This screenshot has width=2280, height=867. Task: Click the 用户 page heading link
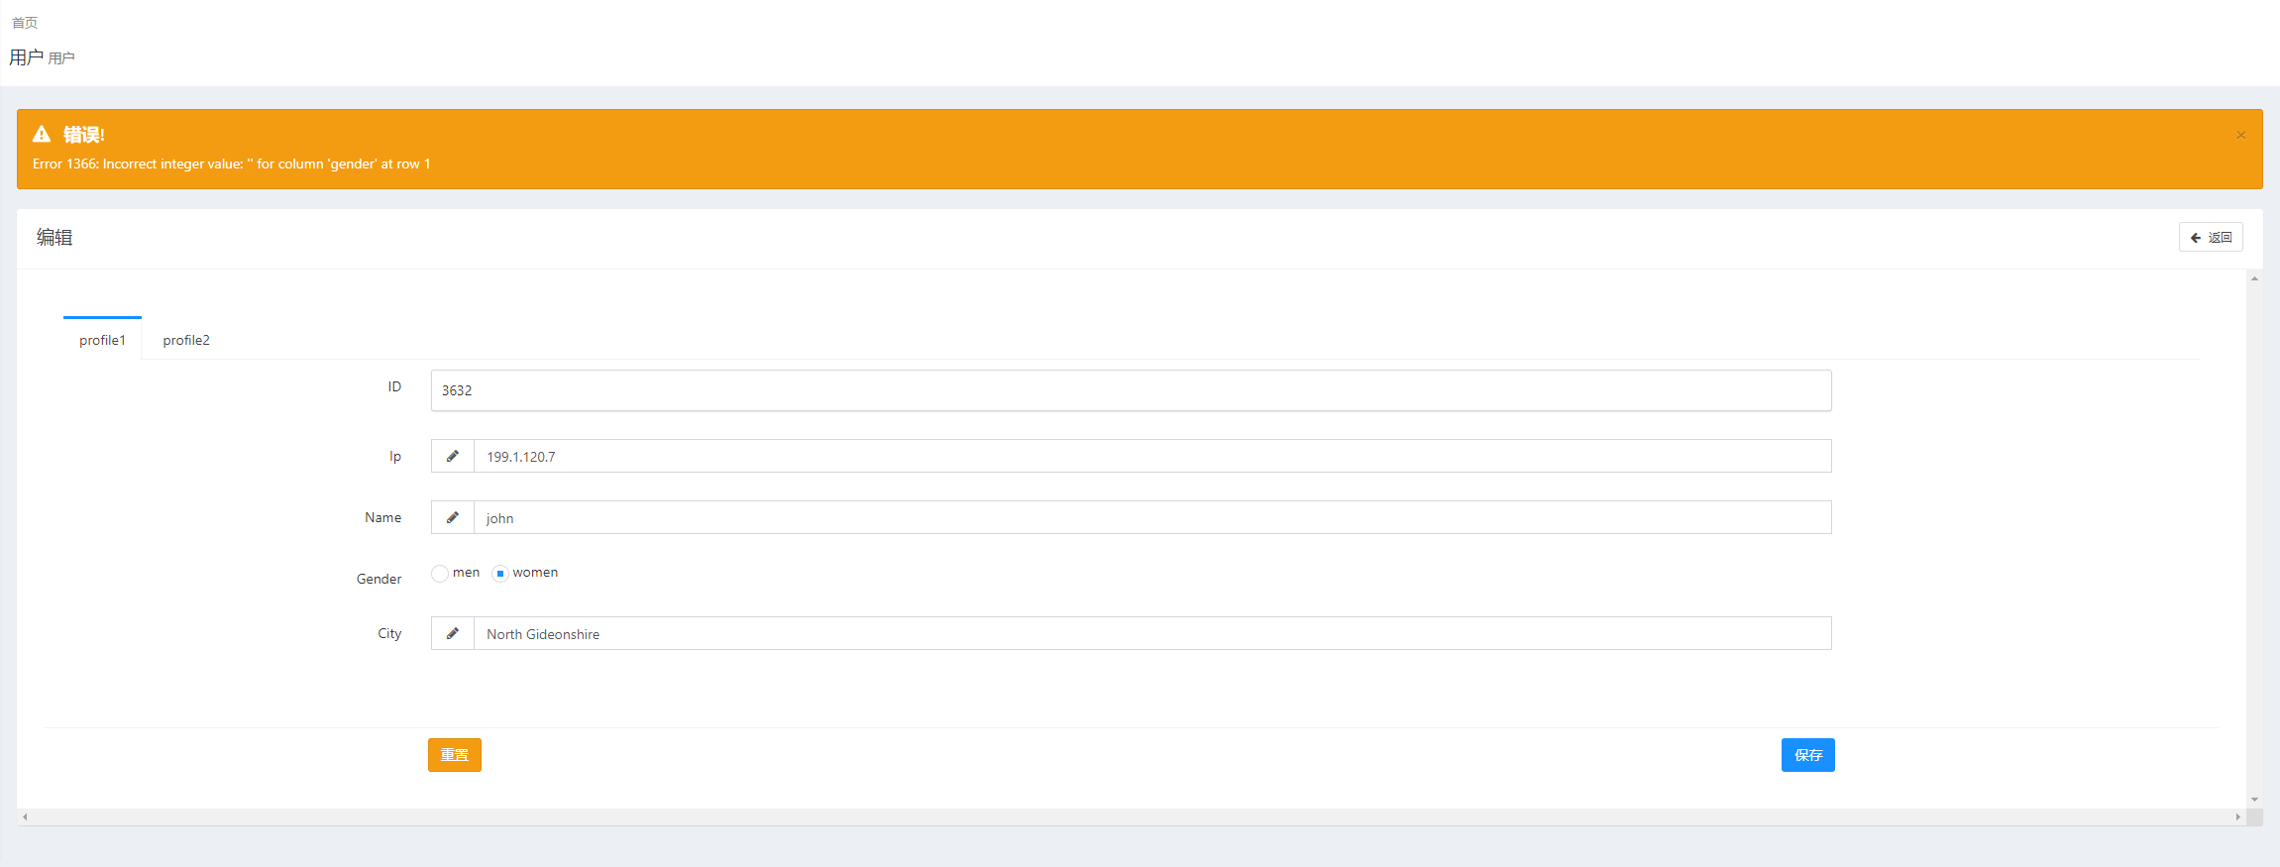tap(25, 56)
